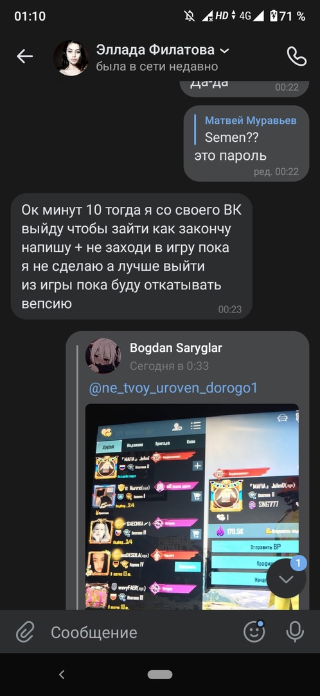Select the message starting 'Ок минут 10'

tap(132, 256)
